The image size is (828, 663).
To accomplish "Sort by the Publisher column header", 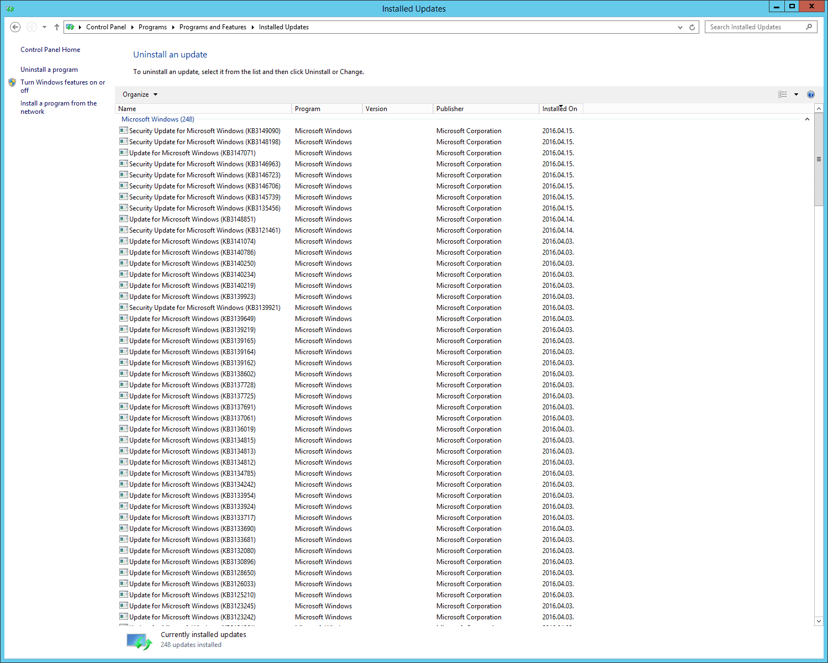I will (x=486, y=109).
